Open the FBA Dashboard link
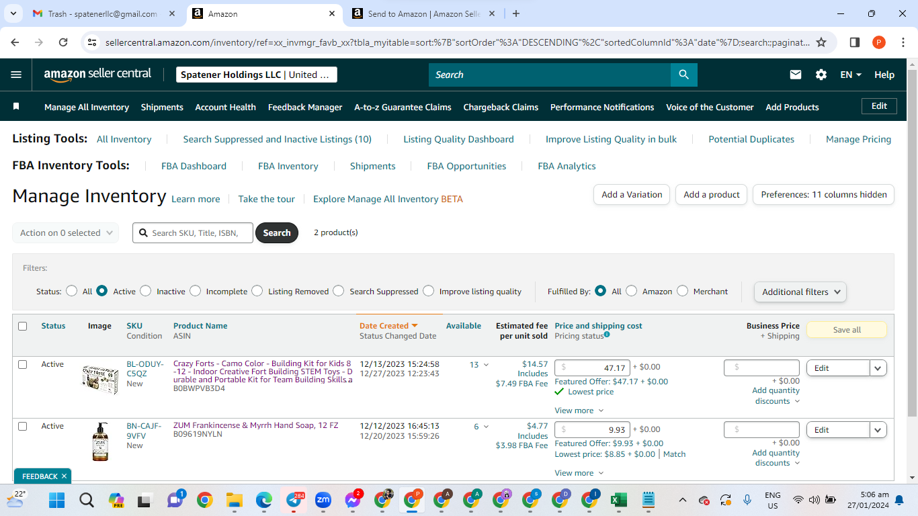Screen dimensions: 918x516 pyautogui.click(x=194, y=166)
